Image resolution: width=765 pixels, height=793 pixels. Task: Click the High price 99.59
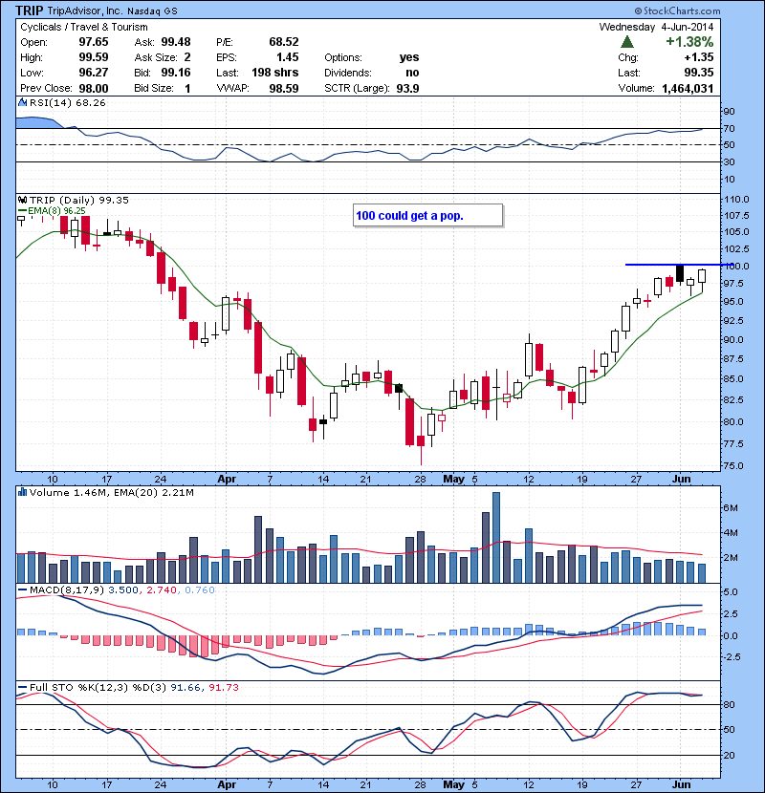(x=94, y=57)
